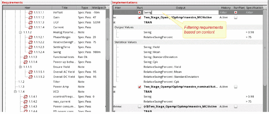Toggle Run checkbox for maestro_nominal implementation
Screen dimensions: 269x114
pyautogui.click(x=139, y=87)
